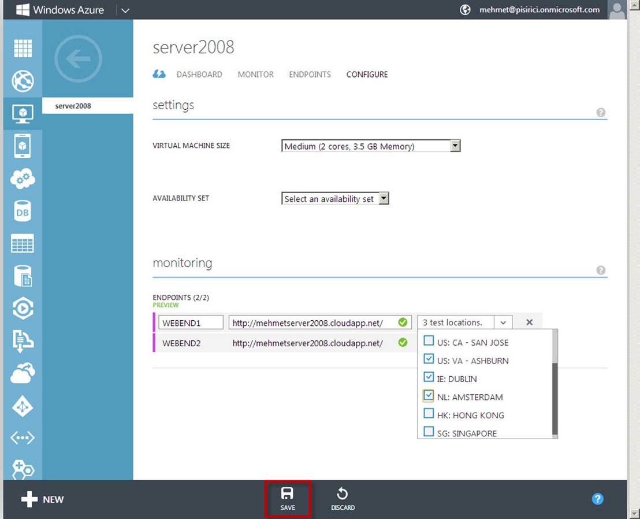640x519 pixels.
Task: Remove WEBEND1 endpoint with X icon
Action: click(x=530, y=322)
